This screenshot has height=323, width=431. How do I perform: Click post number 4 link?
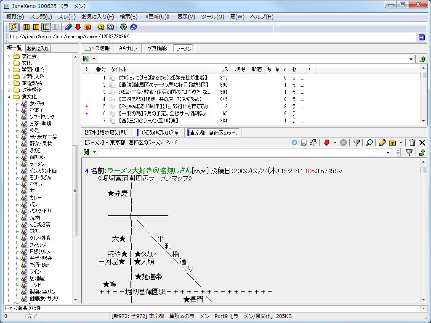click(87, 171)
